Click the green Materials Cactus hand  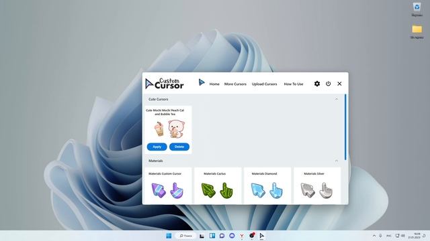tap(226, 190)
